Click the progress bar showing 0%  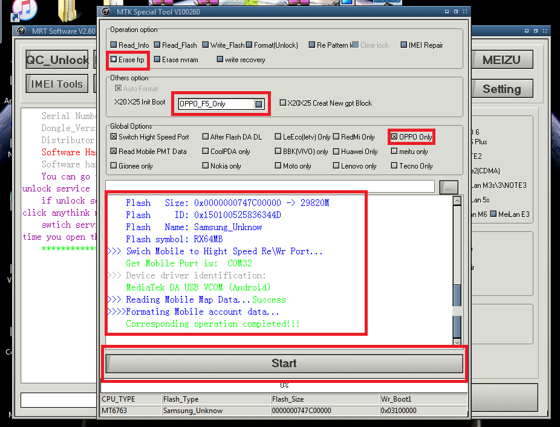click(284, 385)
